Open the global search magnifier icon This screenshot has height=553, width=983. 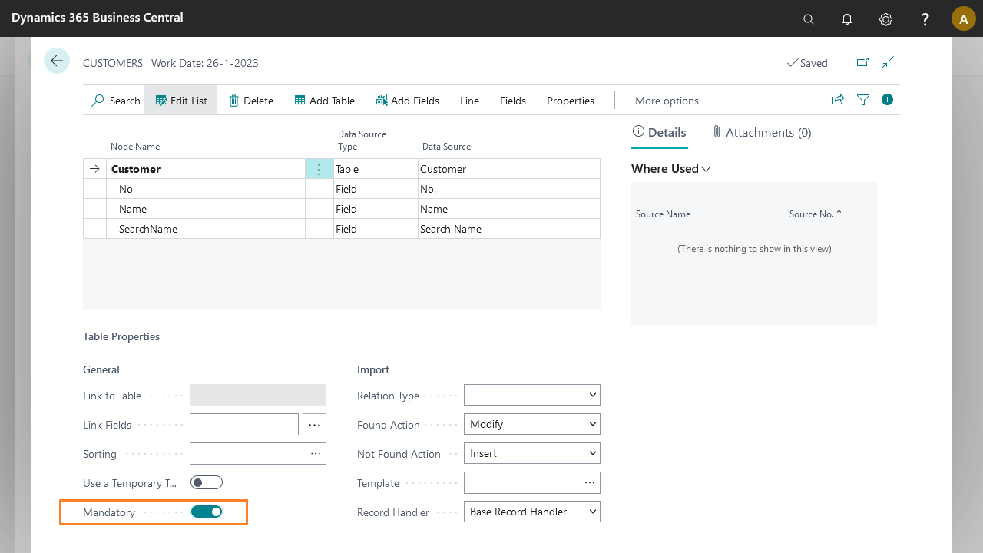point(809,19)
